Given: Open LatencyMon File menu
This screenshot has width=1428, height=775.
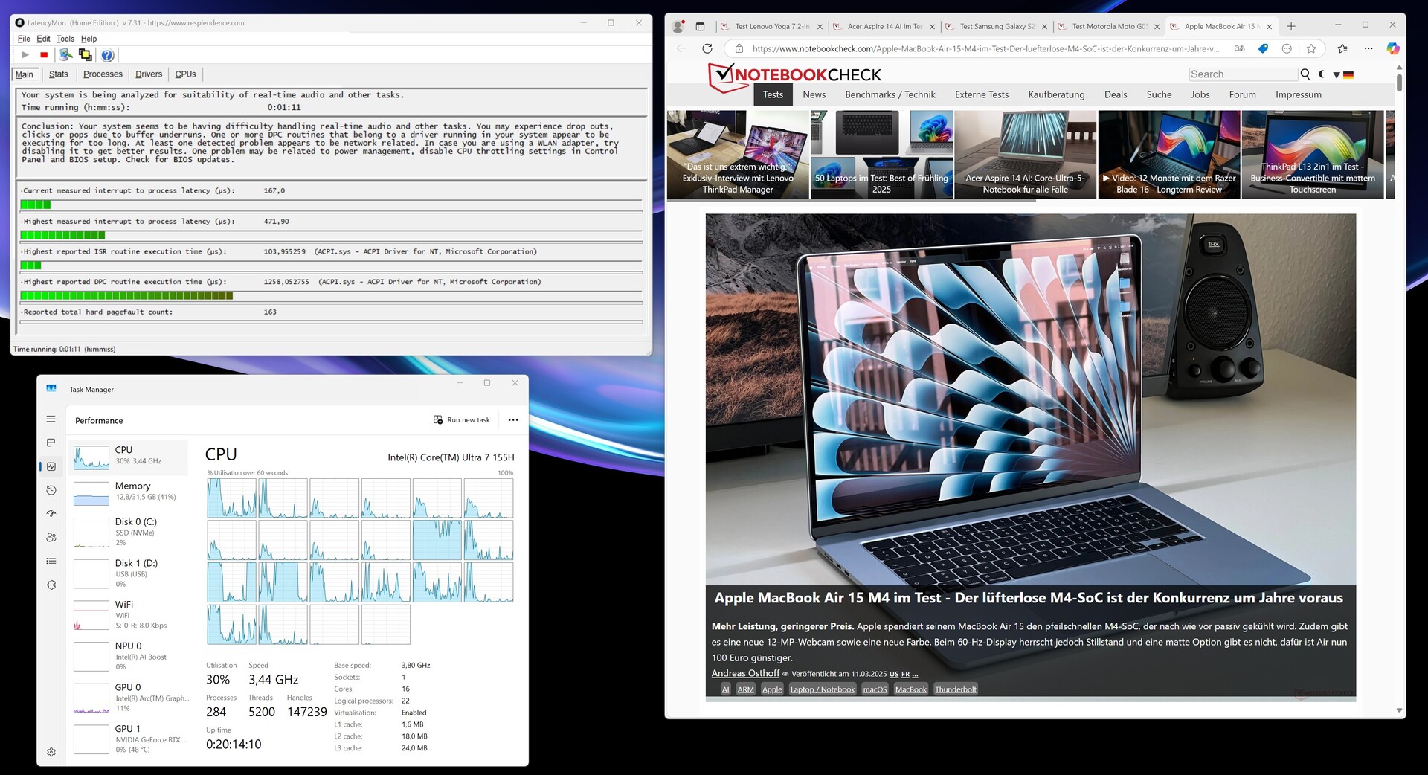Looking at the screenshot, I should [x=24, y=39].
